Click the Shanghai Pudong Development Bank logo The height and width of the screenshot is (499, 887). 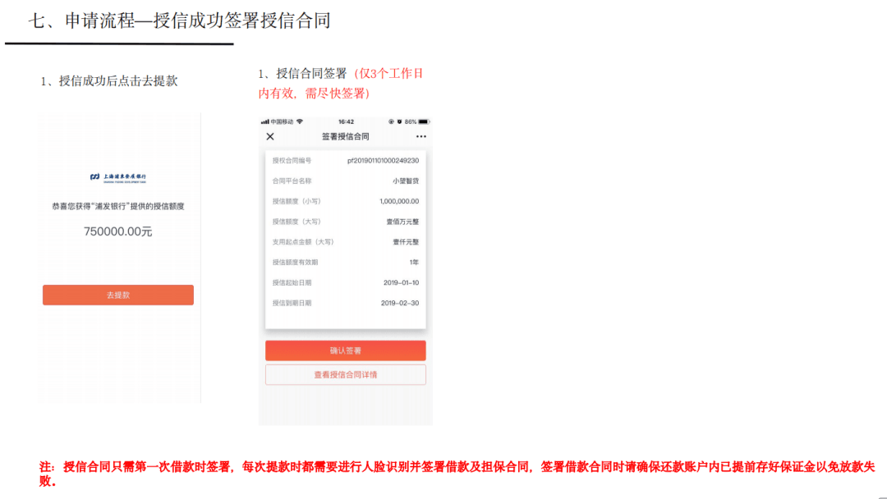[118, 178]
